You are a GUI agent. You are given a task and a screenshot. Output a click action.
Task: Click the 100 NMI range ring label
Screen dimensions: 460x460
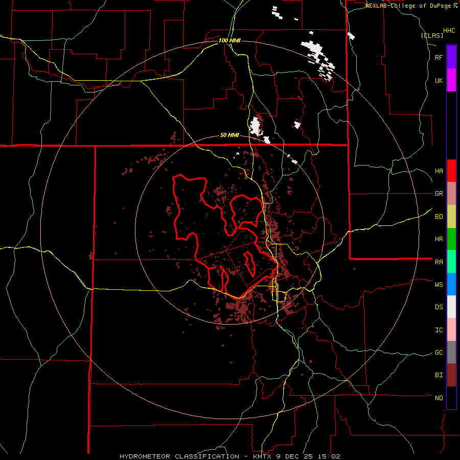pos(229,40)
